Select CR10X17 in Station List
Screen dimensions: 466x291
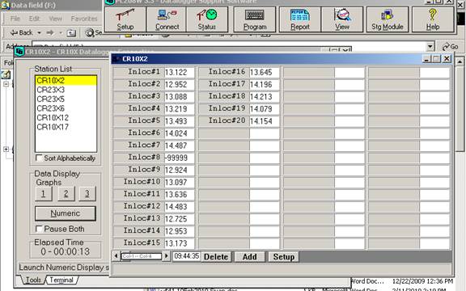click(x=66, y=127)
